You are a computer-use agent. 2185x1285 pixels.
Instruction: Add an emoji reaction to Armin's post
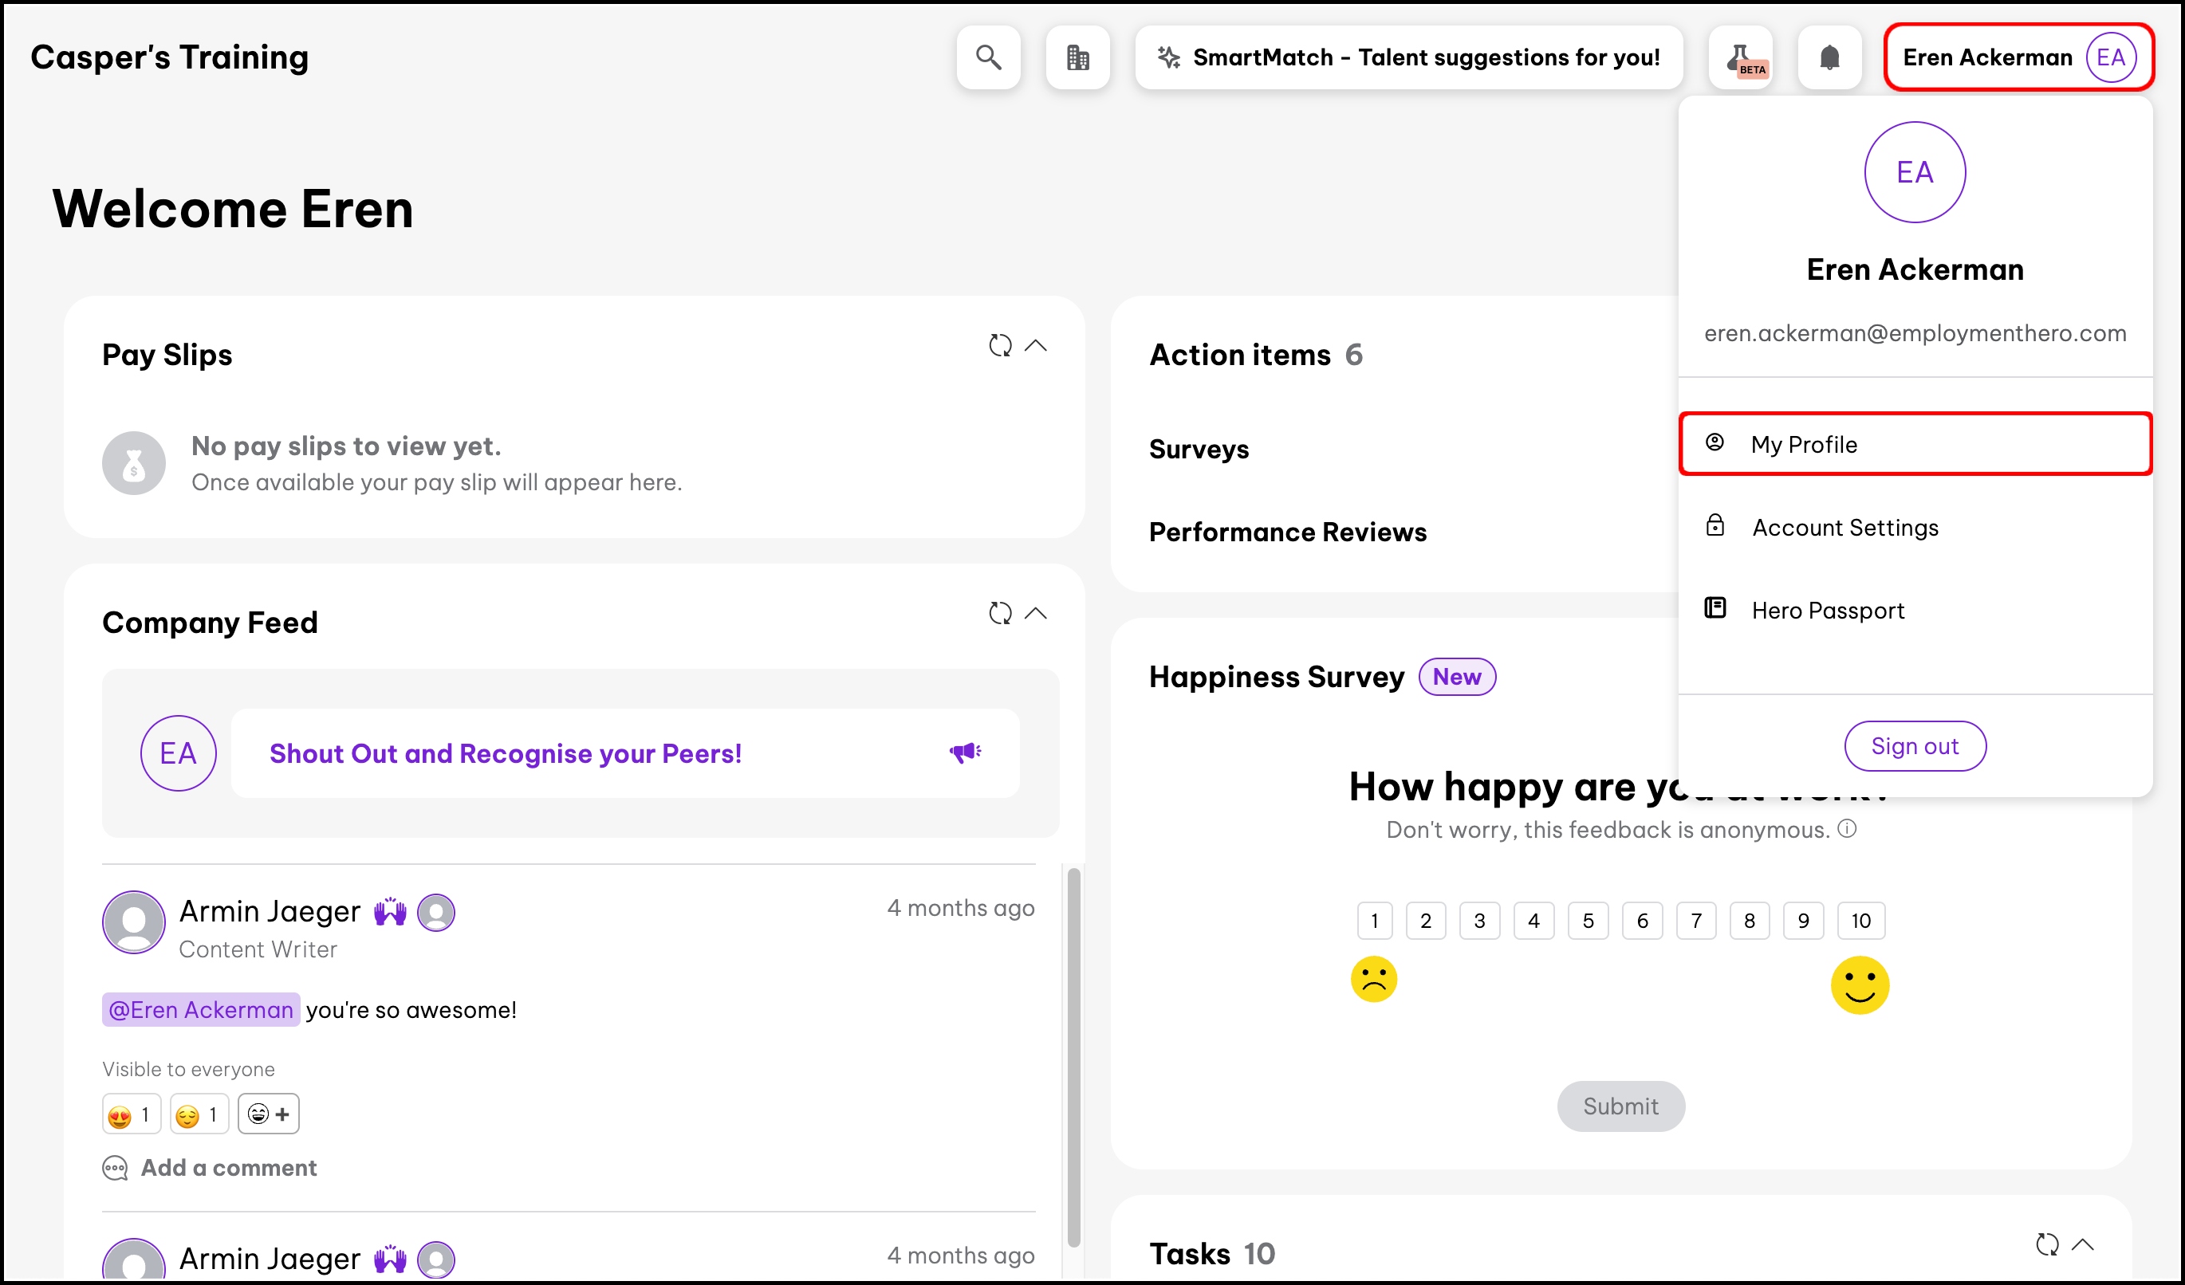coord(268,1114)
